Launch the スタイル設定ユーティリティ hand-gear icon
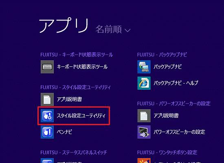Image resolution: width=224 pixels, height=163 pixels. click(x=47, y=116)
